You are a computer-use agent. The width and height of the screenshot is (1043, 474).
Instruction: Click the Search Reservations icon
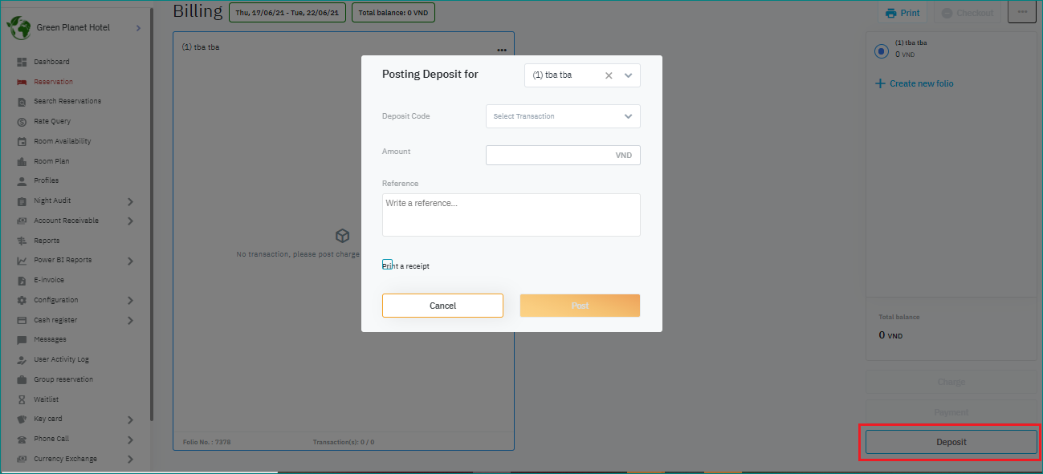(x=22, y=102)
